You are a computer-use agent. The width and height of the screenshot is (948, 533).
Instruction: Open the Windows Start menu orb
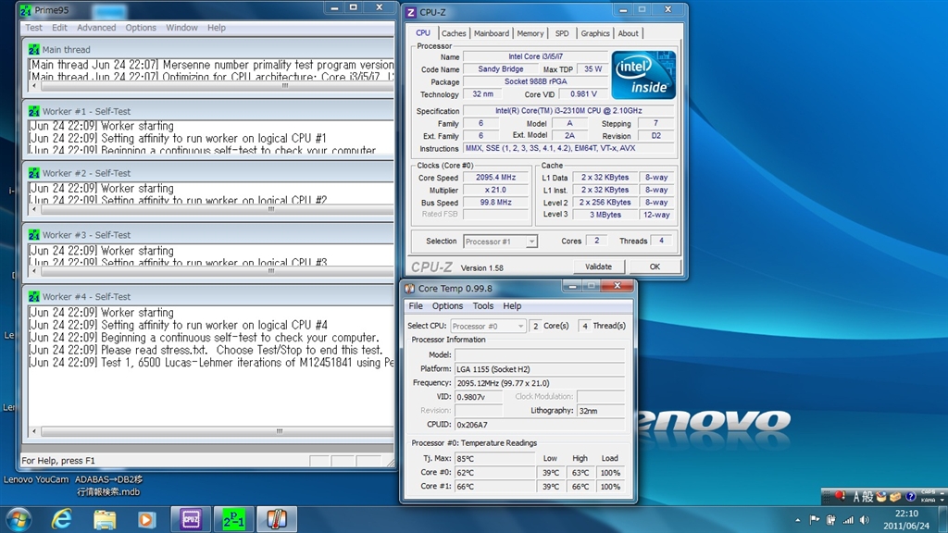[19, 518]
